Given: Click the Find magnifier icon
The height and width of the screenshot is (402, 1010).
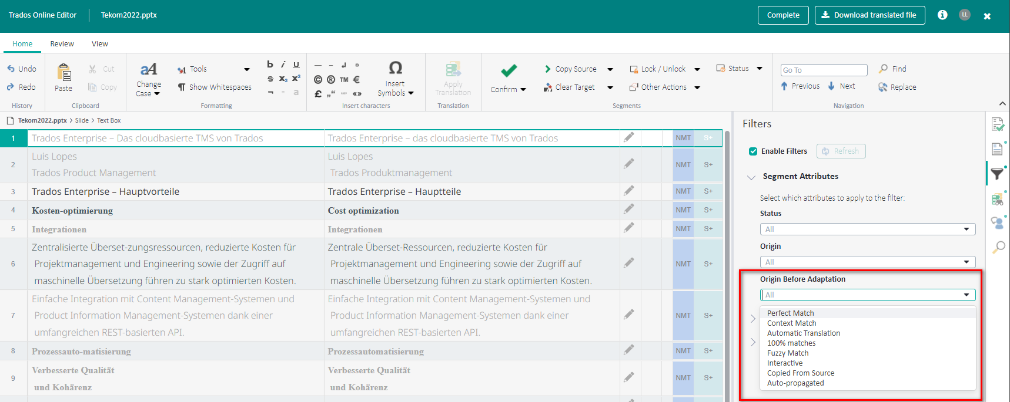Looking at the screenshot, I should click(883, 69).
